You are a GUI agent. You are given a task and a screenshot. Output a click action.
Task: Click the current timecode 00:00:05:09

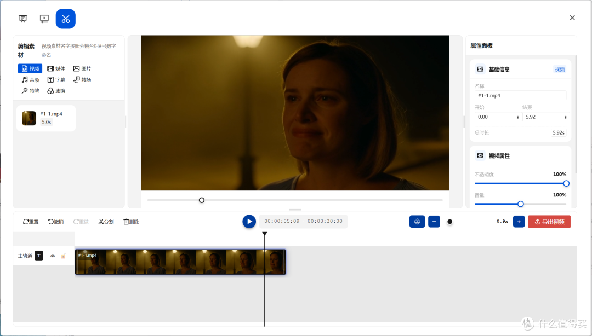click(282, 222)
